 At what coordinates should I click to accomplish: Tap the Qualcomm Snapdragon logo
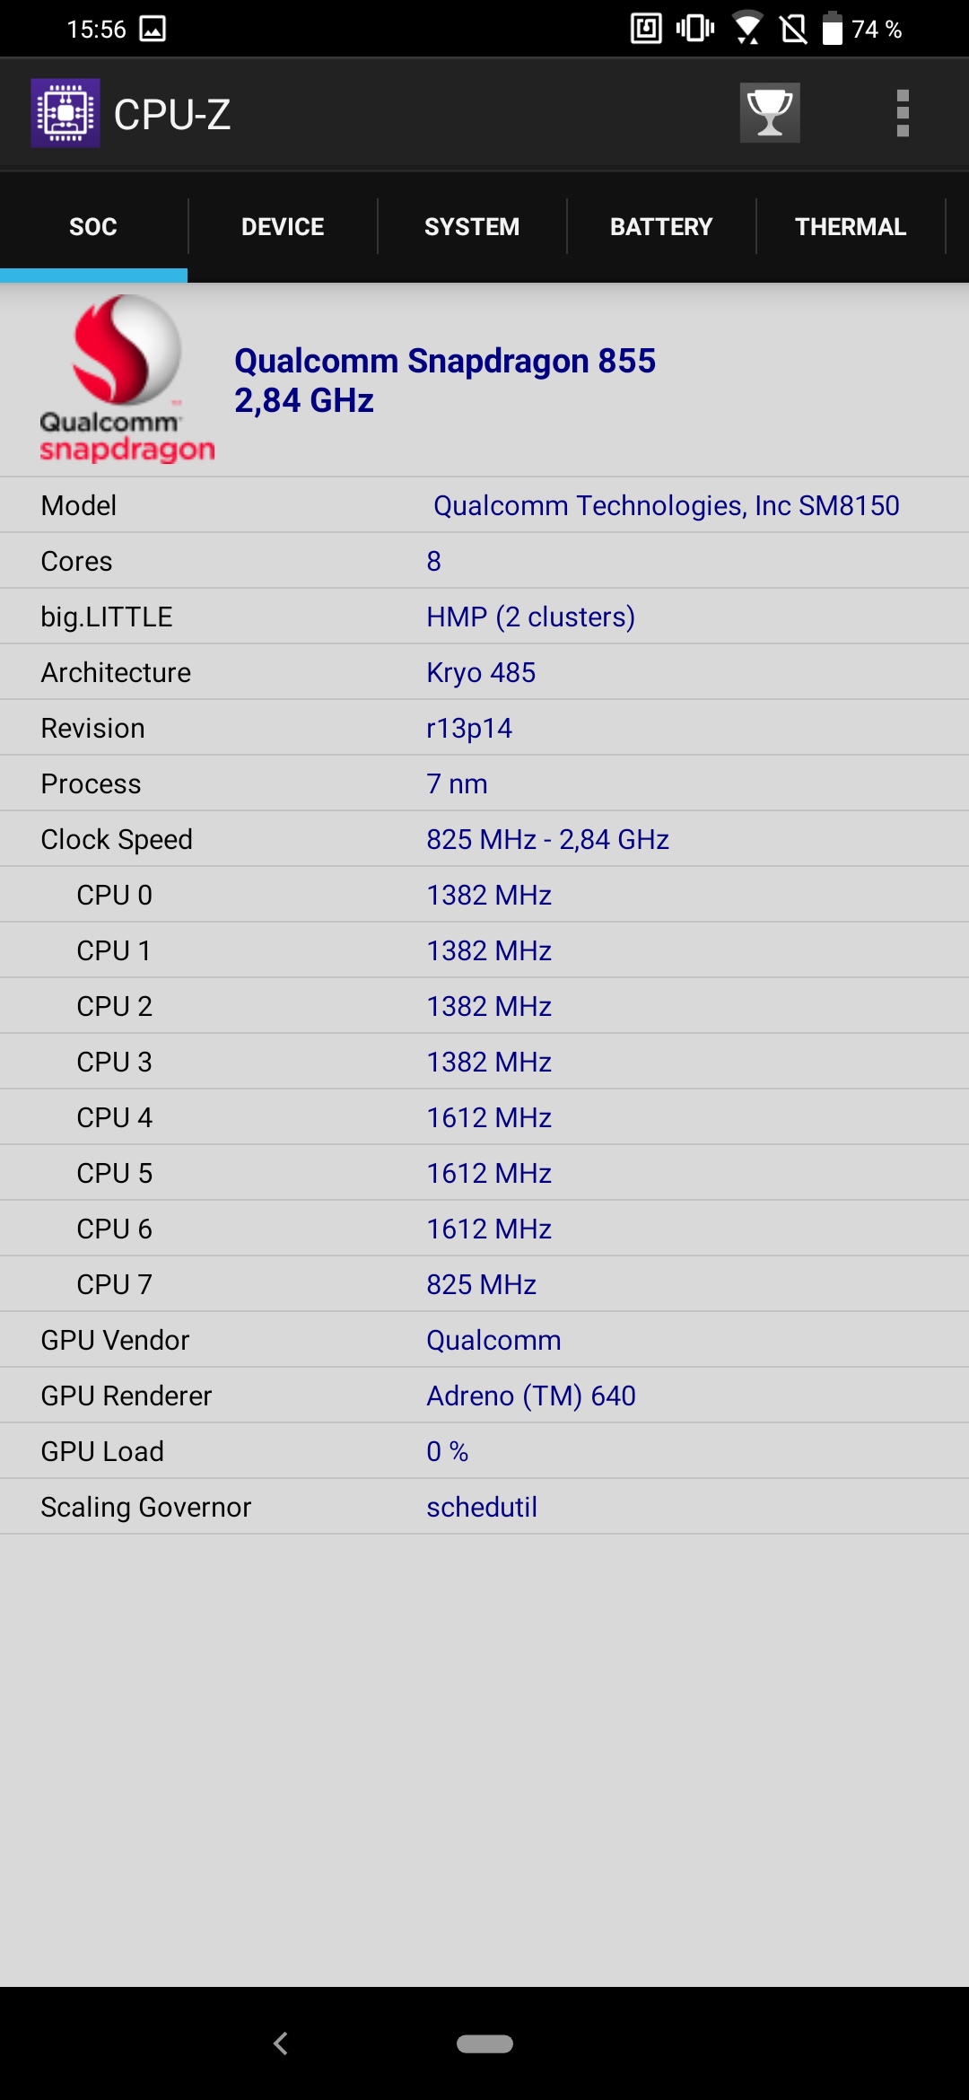pos(126,379)
